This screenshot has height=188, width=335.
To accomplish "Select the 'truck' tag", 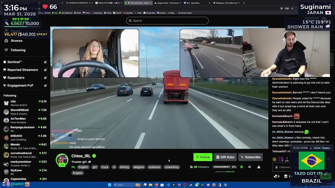I will pos(105,167).
